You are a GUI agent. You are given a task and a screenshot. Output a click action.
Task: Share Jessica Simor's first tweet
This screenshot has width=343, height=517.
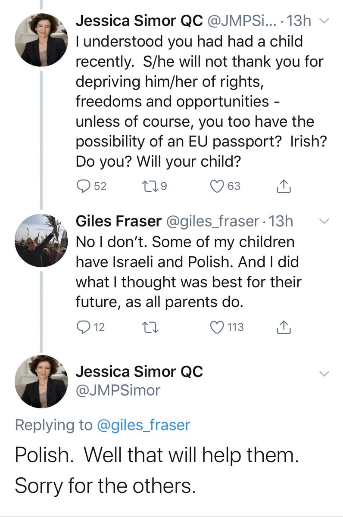(x=282, y=187)
